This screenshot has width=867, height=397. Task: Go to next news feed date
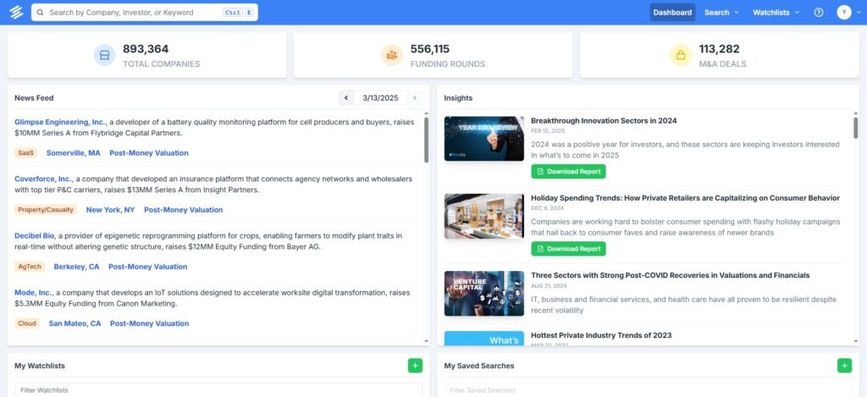click(x=414, y=98)
